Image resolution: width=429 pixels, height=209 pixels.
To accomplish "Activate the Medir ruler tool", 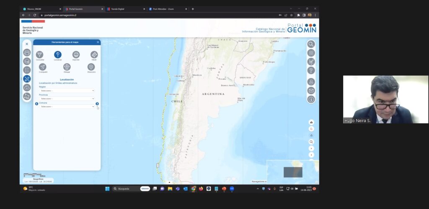I will click(94, 55).
